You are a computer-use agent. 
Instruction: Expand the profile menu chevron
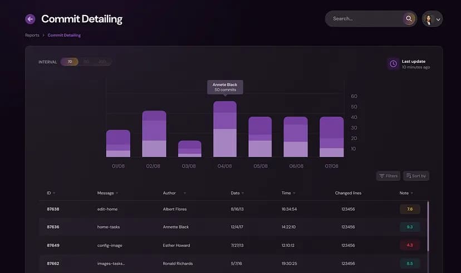[438, 19]
